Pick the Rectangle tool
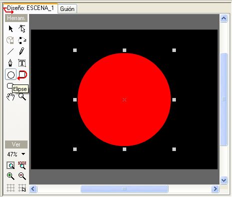This screenshot has width=232, height=197. click(23, 74)
